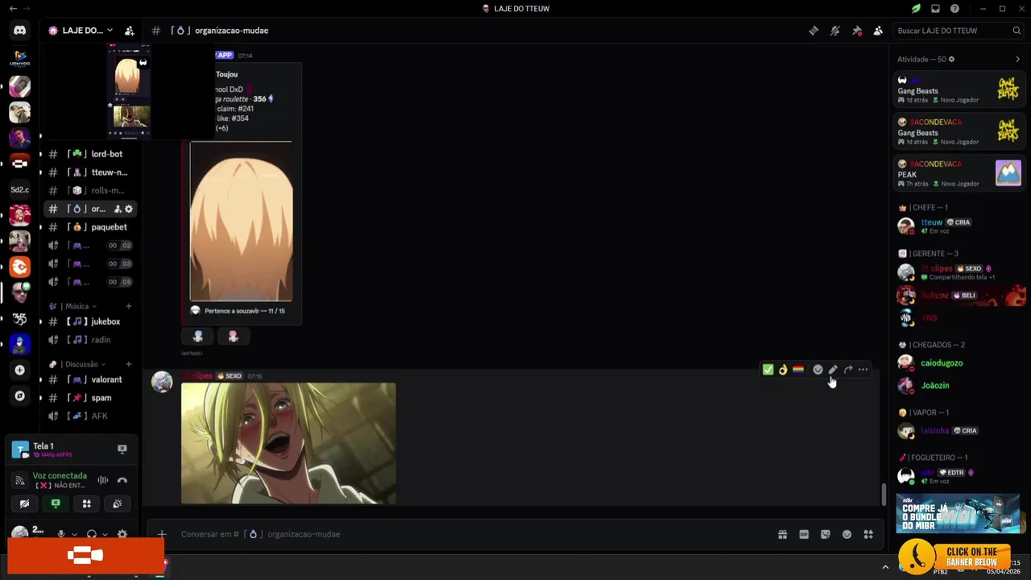The image size is (1031, 580).
Task: Open the paquebet text channel
Action: pos(89,227)
